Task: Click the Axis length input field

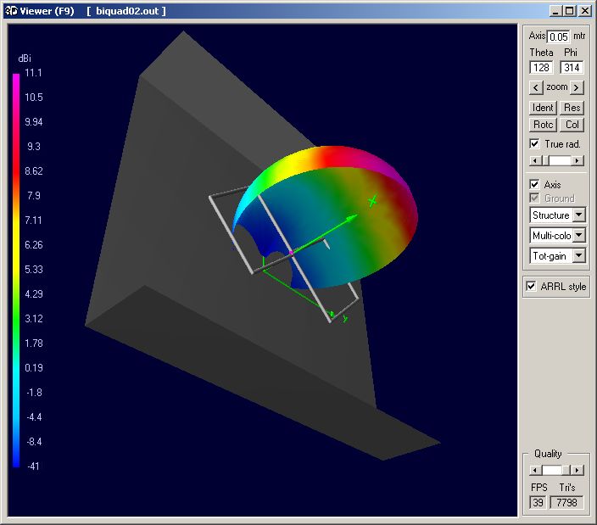Action: [559, 36]
